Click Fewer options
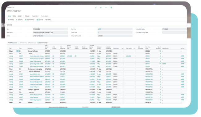Screen dimensions: 201x117 [45, 16]
